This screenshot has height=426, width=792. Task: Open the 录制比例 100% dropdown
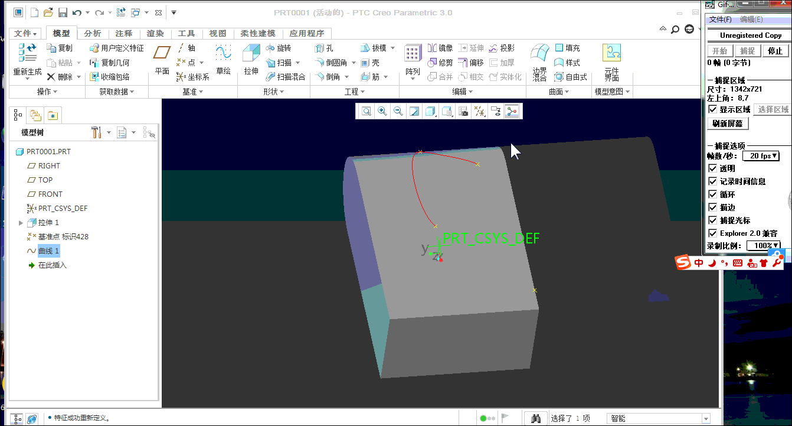coord(764,245)
